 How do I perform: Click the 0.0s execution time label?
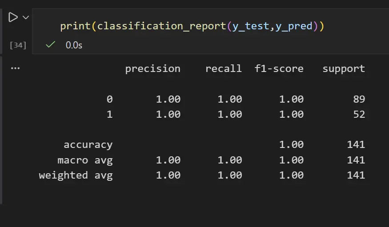tap(74, 45)
